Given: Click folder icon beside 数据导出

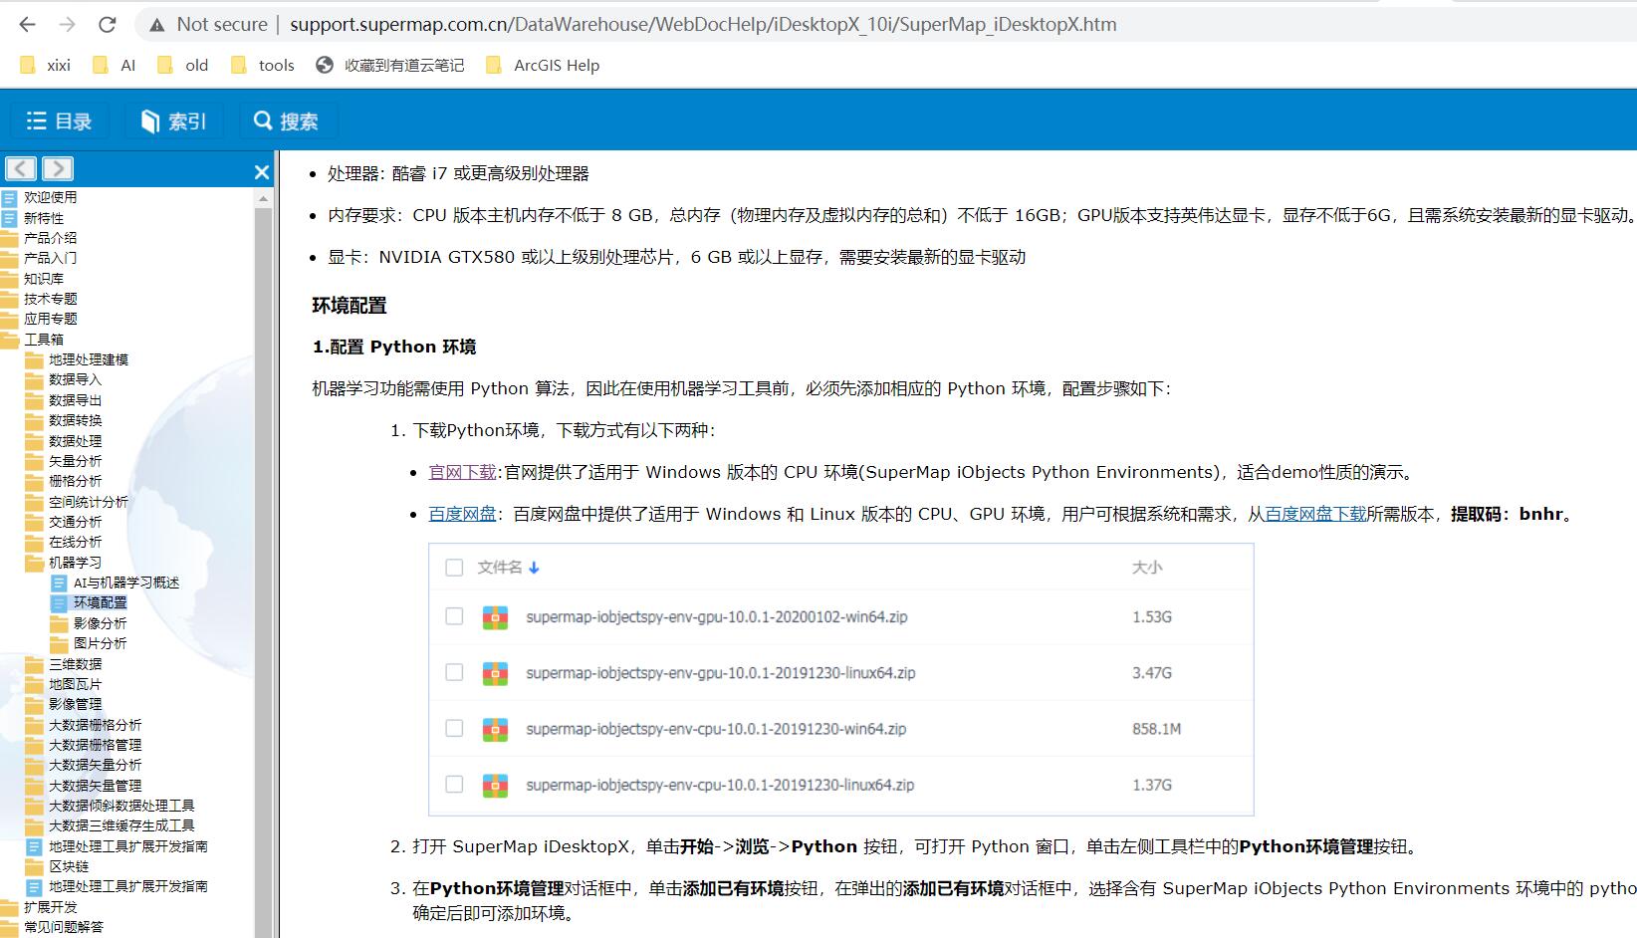Looking at the screenshot, I should tap(35, 400).
